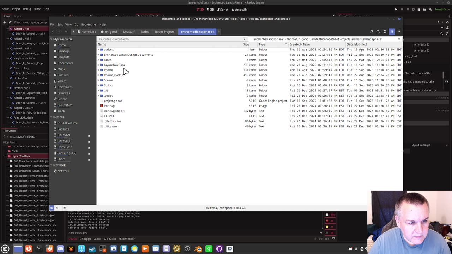Launch Steam from the taskbar
Viewport: 452px width, 254px height.
[92, 249]
